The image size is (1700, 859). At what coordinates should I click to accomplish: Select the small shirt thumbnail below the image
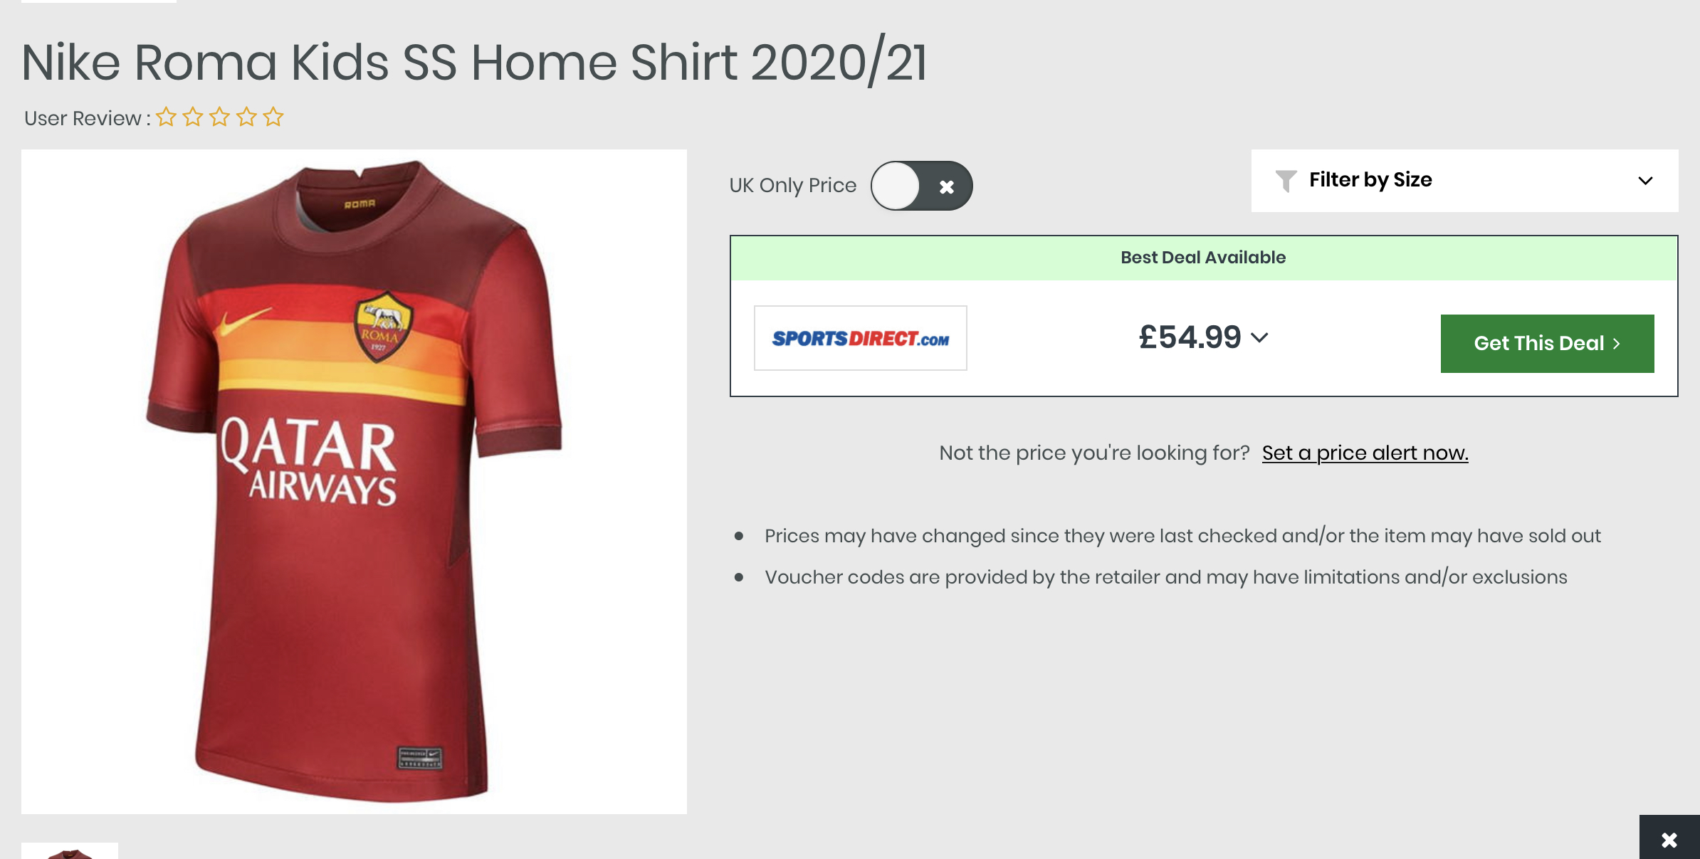[70, 851]
